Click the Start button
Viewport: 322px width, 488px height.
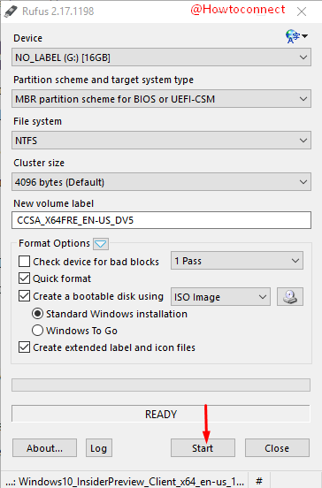click(203, 448)
